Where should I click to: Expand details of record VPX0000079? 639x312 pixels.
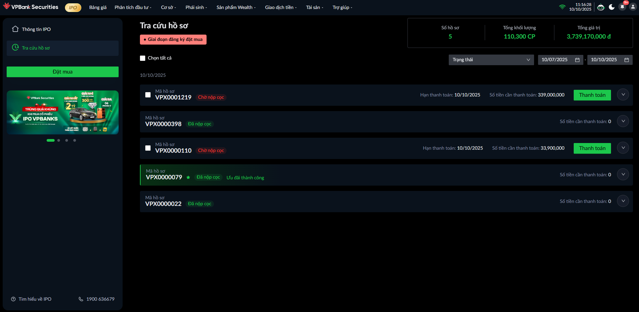pyautogui.click(x=623, y=174)
